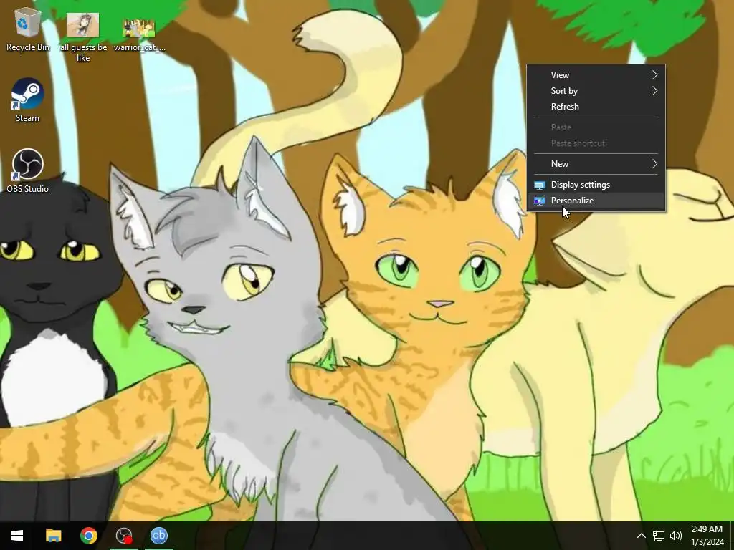Select the 'all guests be like' image file
This screenshot has height=550, width=734.
tap(83, 37)
